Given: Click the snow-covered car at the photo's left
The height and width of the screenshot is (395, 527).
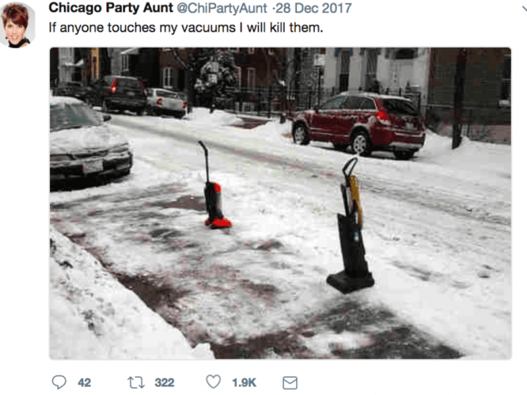Looking at the screenshot, I should click(90, 143).
